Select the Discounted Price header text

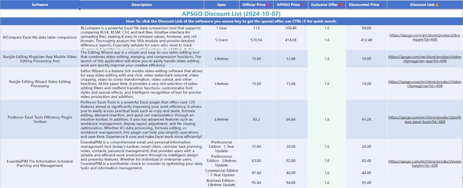364,5
